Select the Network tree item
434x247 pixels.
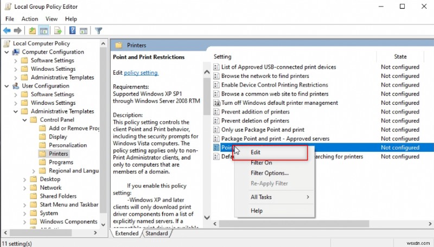[50, 188]
